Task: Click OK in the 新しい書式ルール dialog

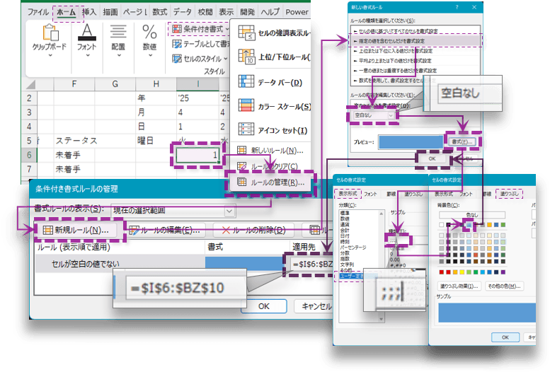Action: click(432, 158)
